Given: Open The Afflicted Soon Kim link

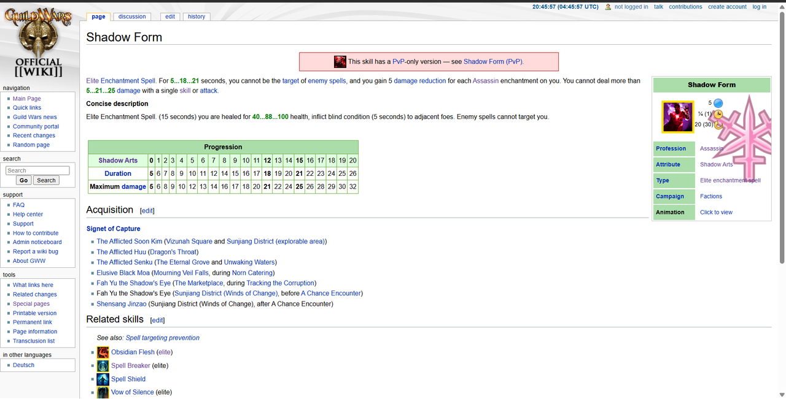Looking at the screenshot, I should click(x=130, y=241).
